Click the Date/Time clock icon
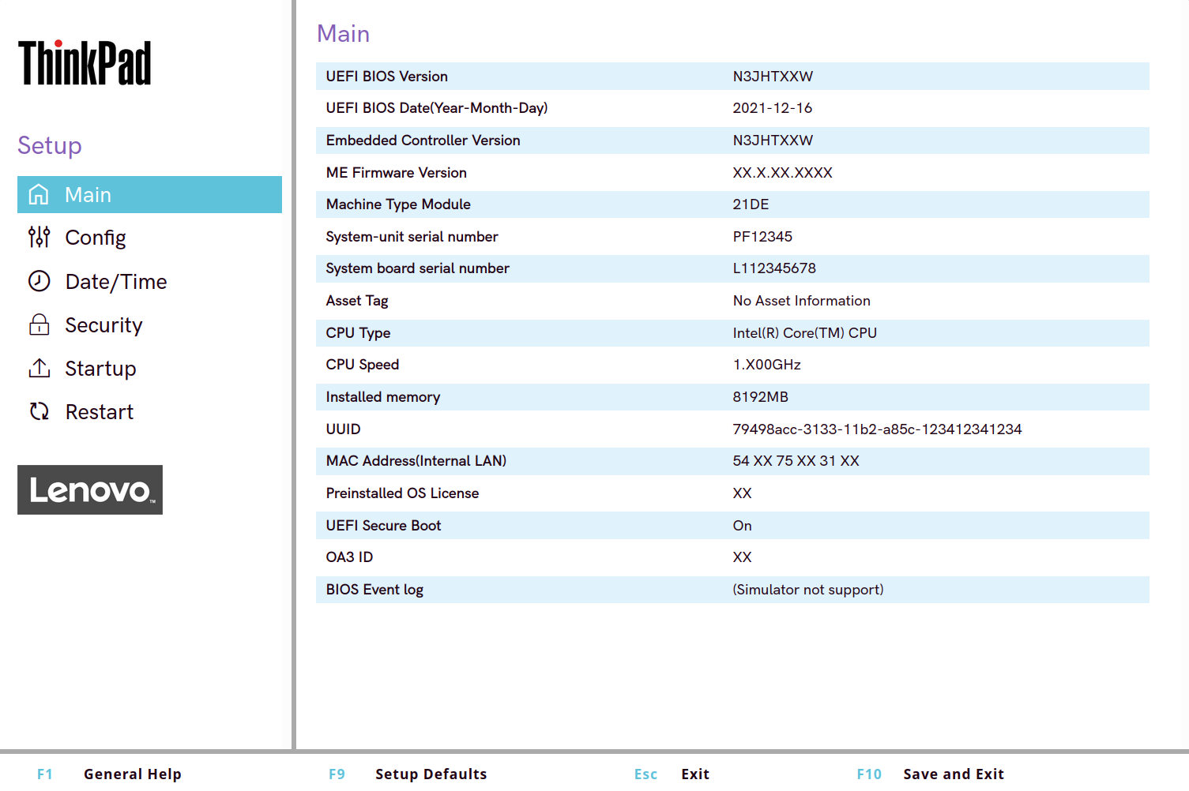Image resolution: width=1189 pixels, height=791 pixels. 39,281
